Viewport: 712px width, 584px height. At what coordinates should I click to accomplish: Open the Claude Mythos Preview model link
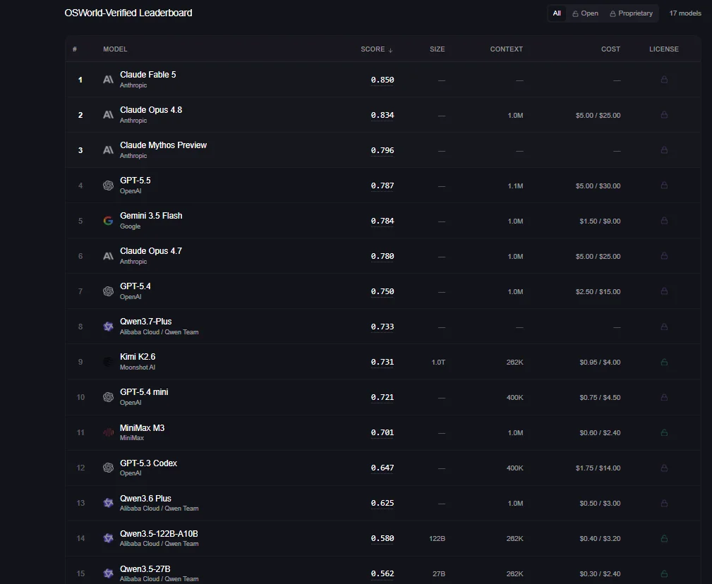[x=163, y=145]
